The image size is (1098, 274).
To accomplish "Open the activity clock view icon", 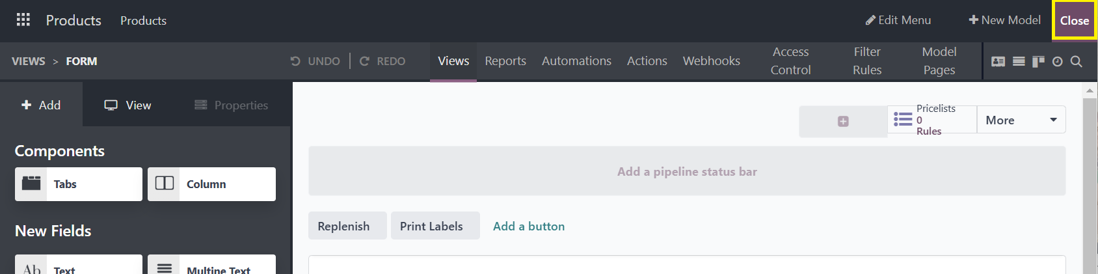I will point(1058,61).
